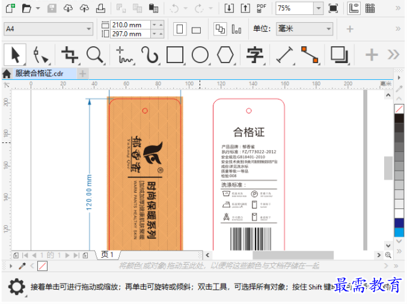
Task: Add a tool with the toolbox plus button
Action: [372, 55]
